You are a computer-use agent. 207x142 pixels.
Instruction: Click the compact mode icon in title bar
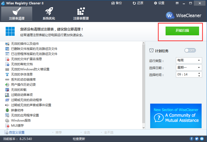[177, 3]
